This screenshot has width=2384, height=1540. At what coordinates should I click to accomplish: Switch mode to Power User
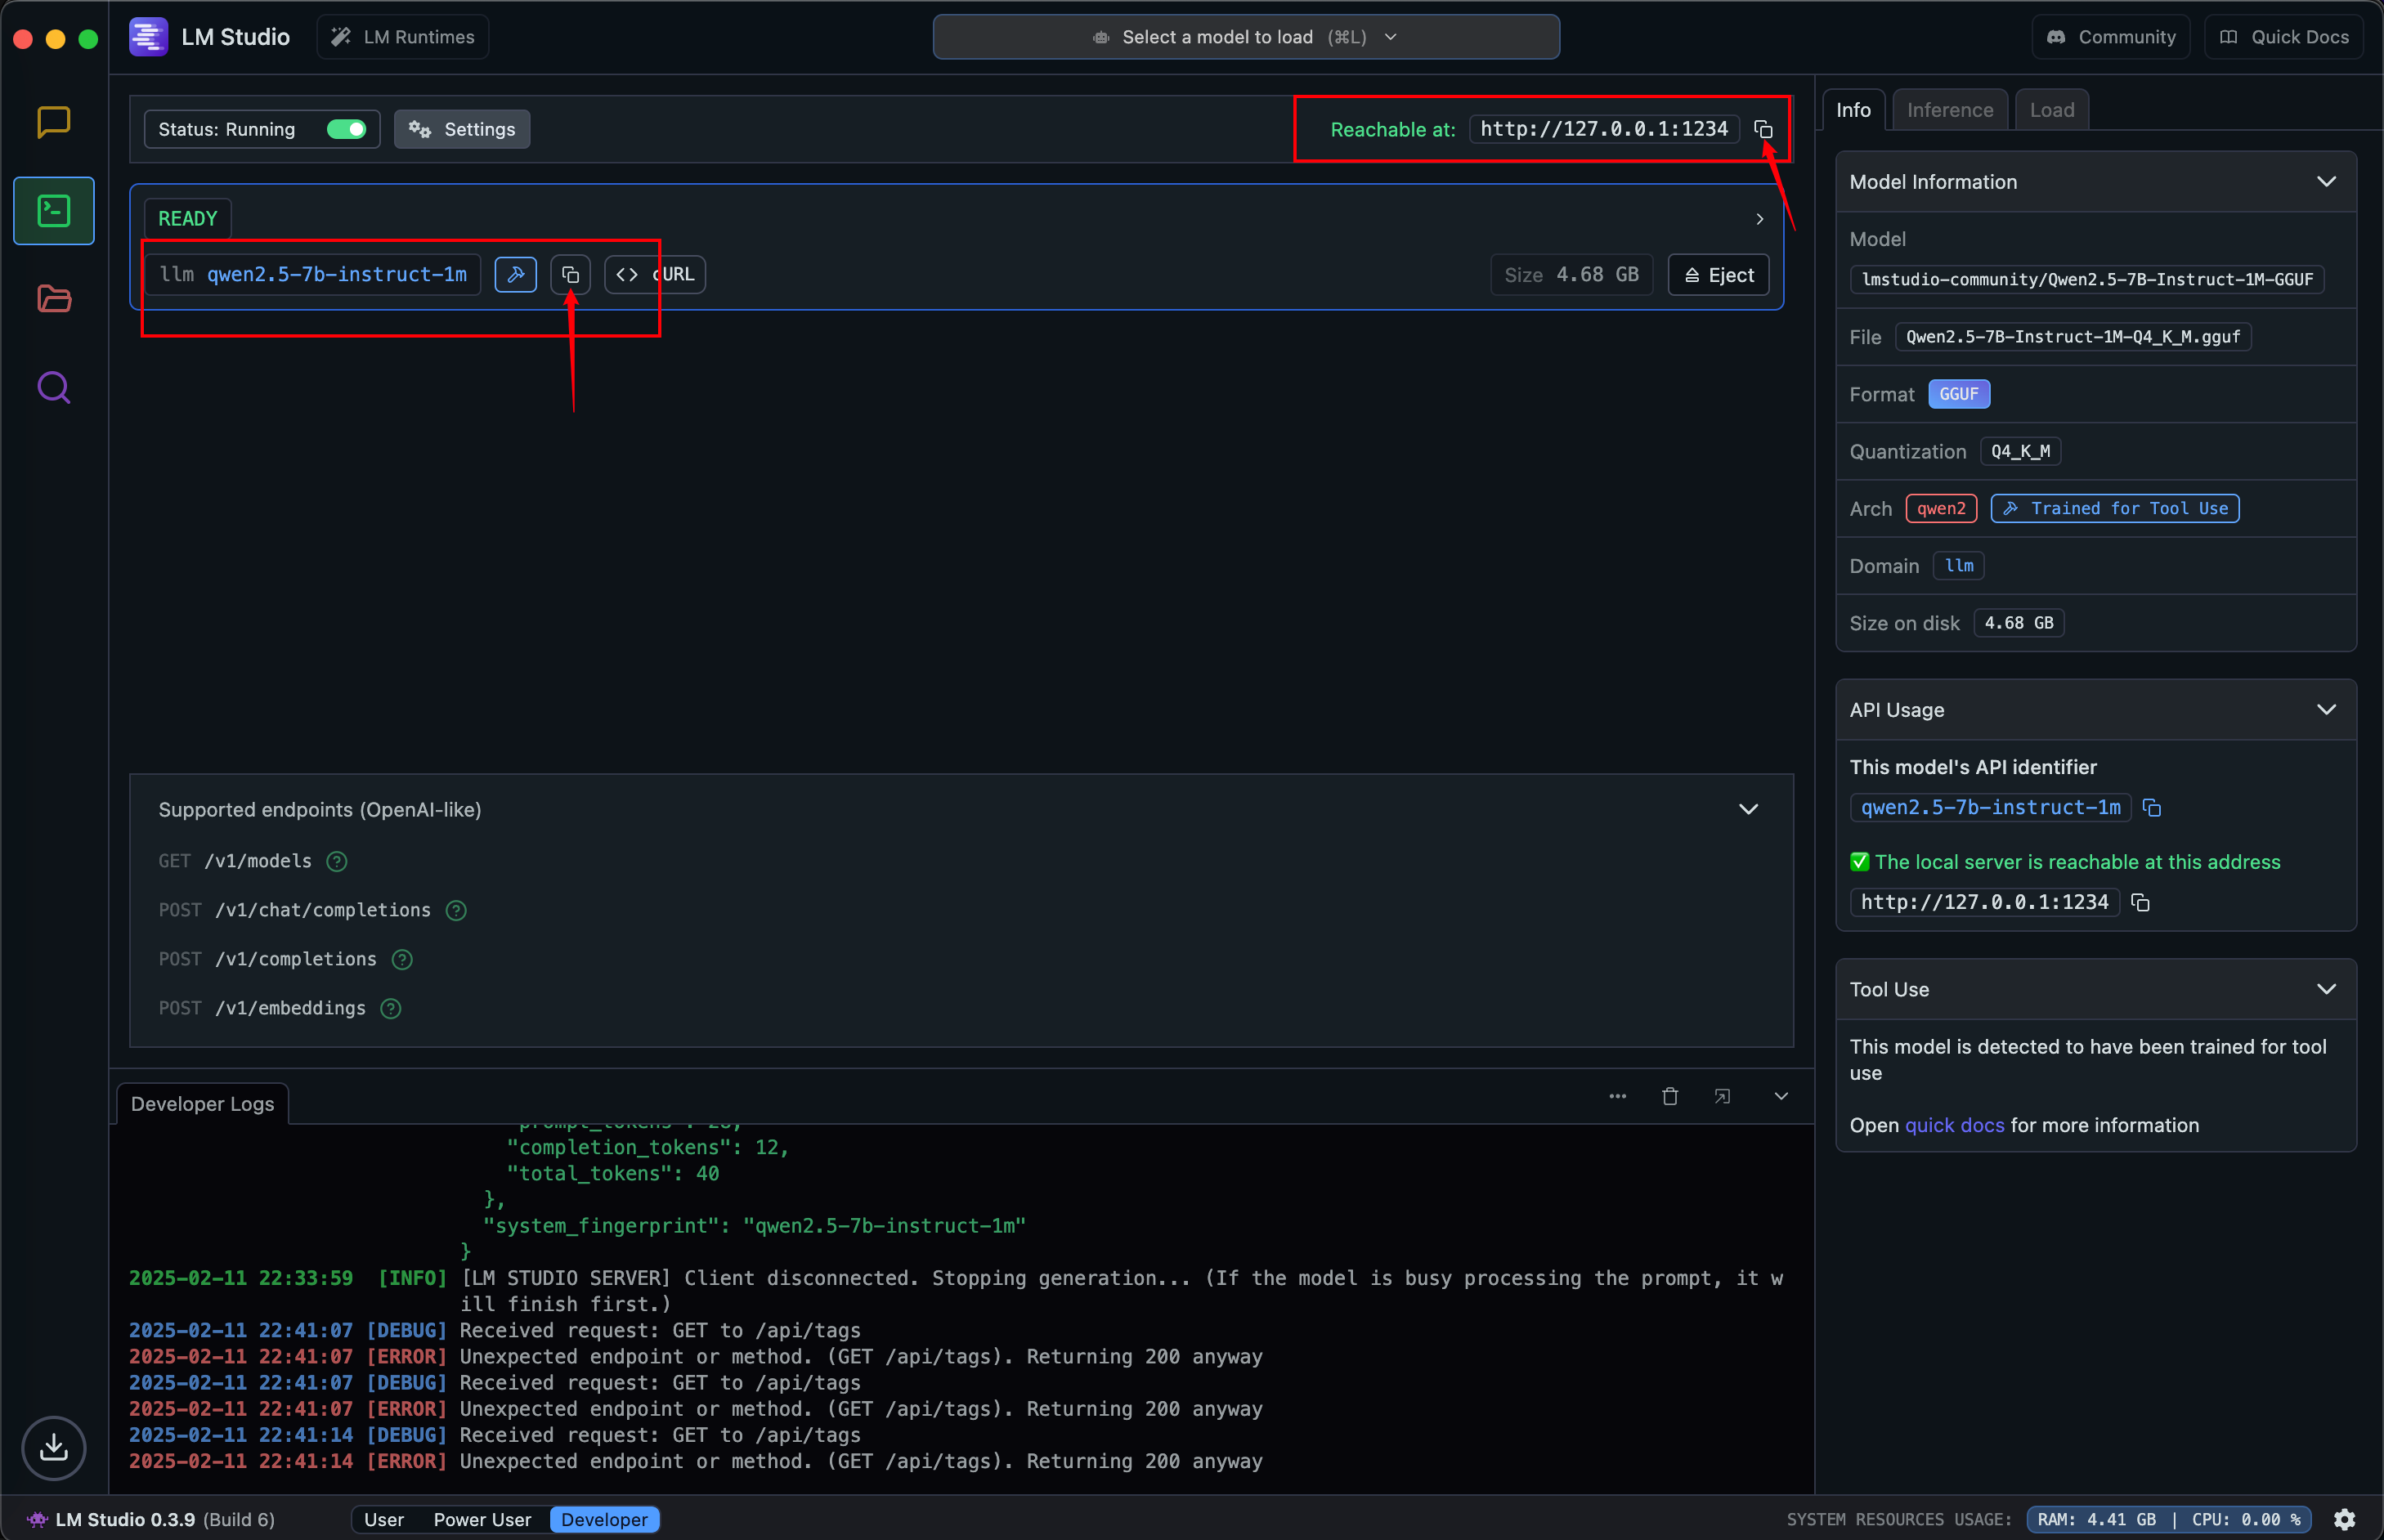[482, 1519]
